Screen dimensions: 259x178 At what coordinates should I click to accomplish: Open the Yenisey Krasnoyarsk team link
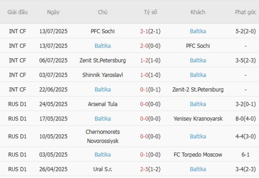coord(198,119)
